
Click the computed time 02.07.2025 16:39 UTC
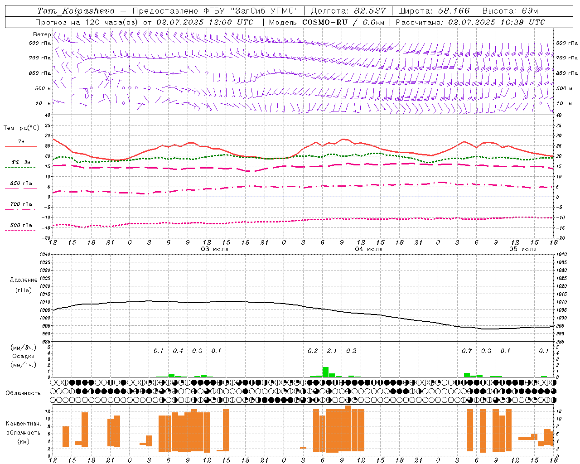click(497, 22)
